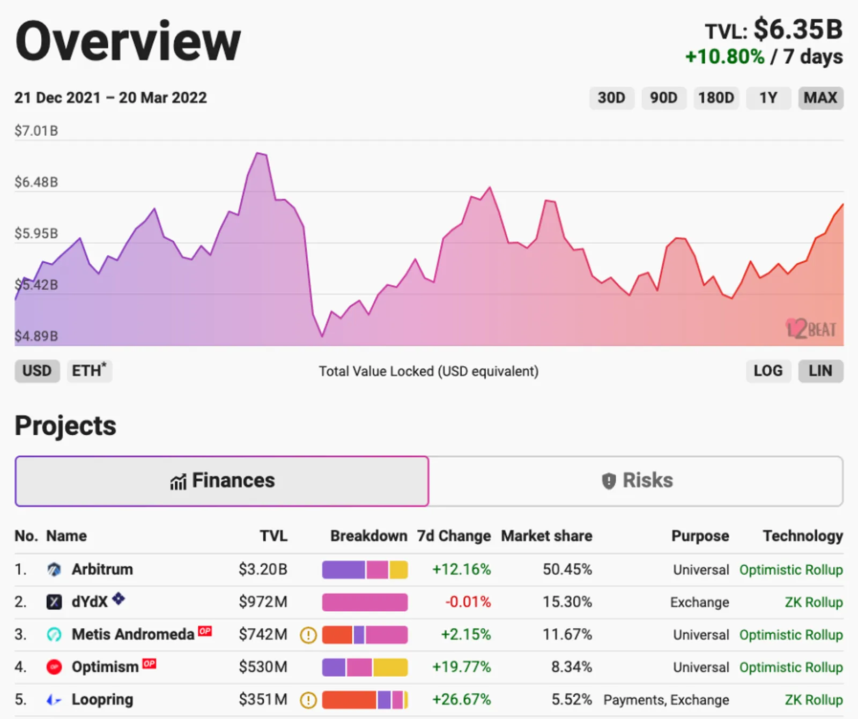Viewport: 858px width, 719px height.
Task: Select the 30D time range
Action: click(x=612, y=98)
